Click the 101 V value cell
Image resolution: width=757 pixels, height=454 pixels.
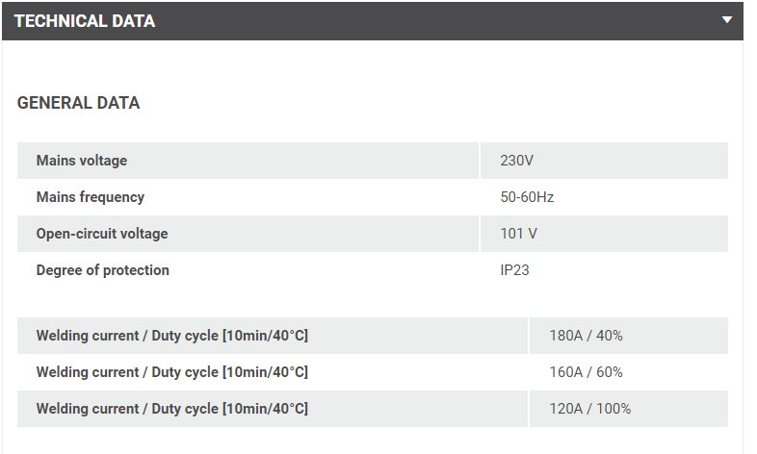click(x=518, y=234)
